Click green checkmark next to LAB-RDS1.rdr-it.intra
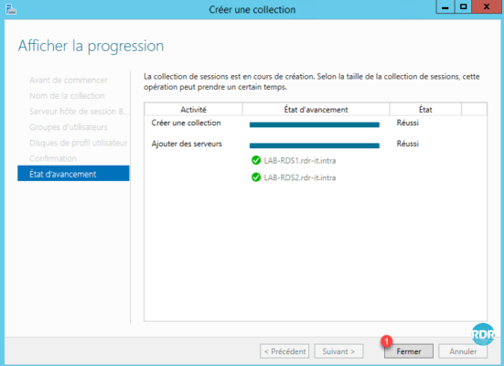 tap(256, 160)
